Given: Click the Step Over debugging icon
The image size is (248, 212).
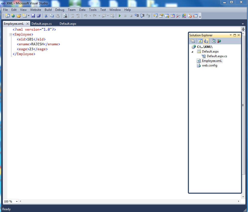Looking at the screenshot, I should coord(142,16).
